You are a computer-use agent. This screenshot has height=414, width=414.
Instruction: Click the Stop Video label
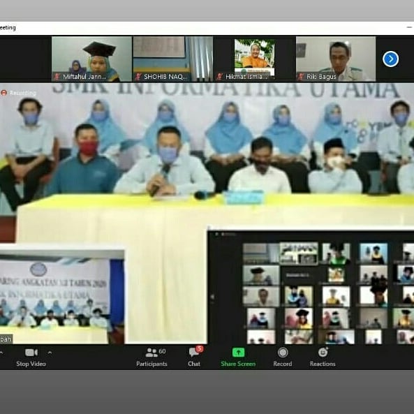[x=31, y=364]
